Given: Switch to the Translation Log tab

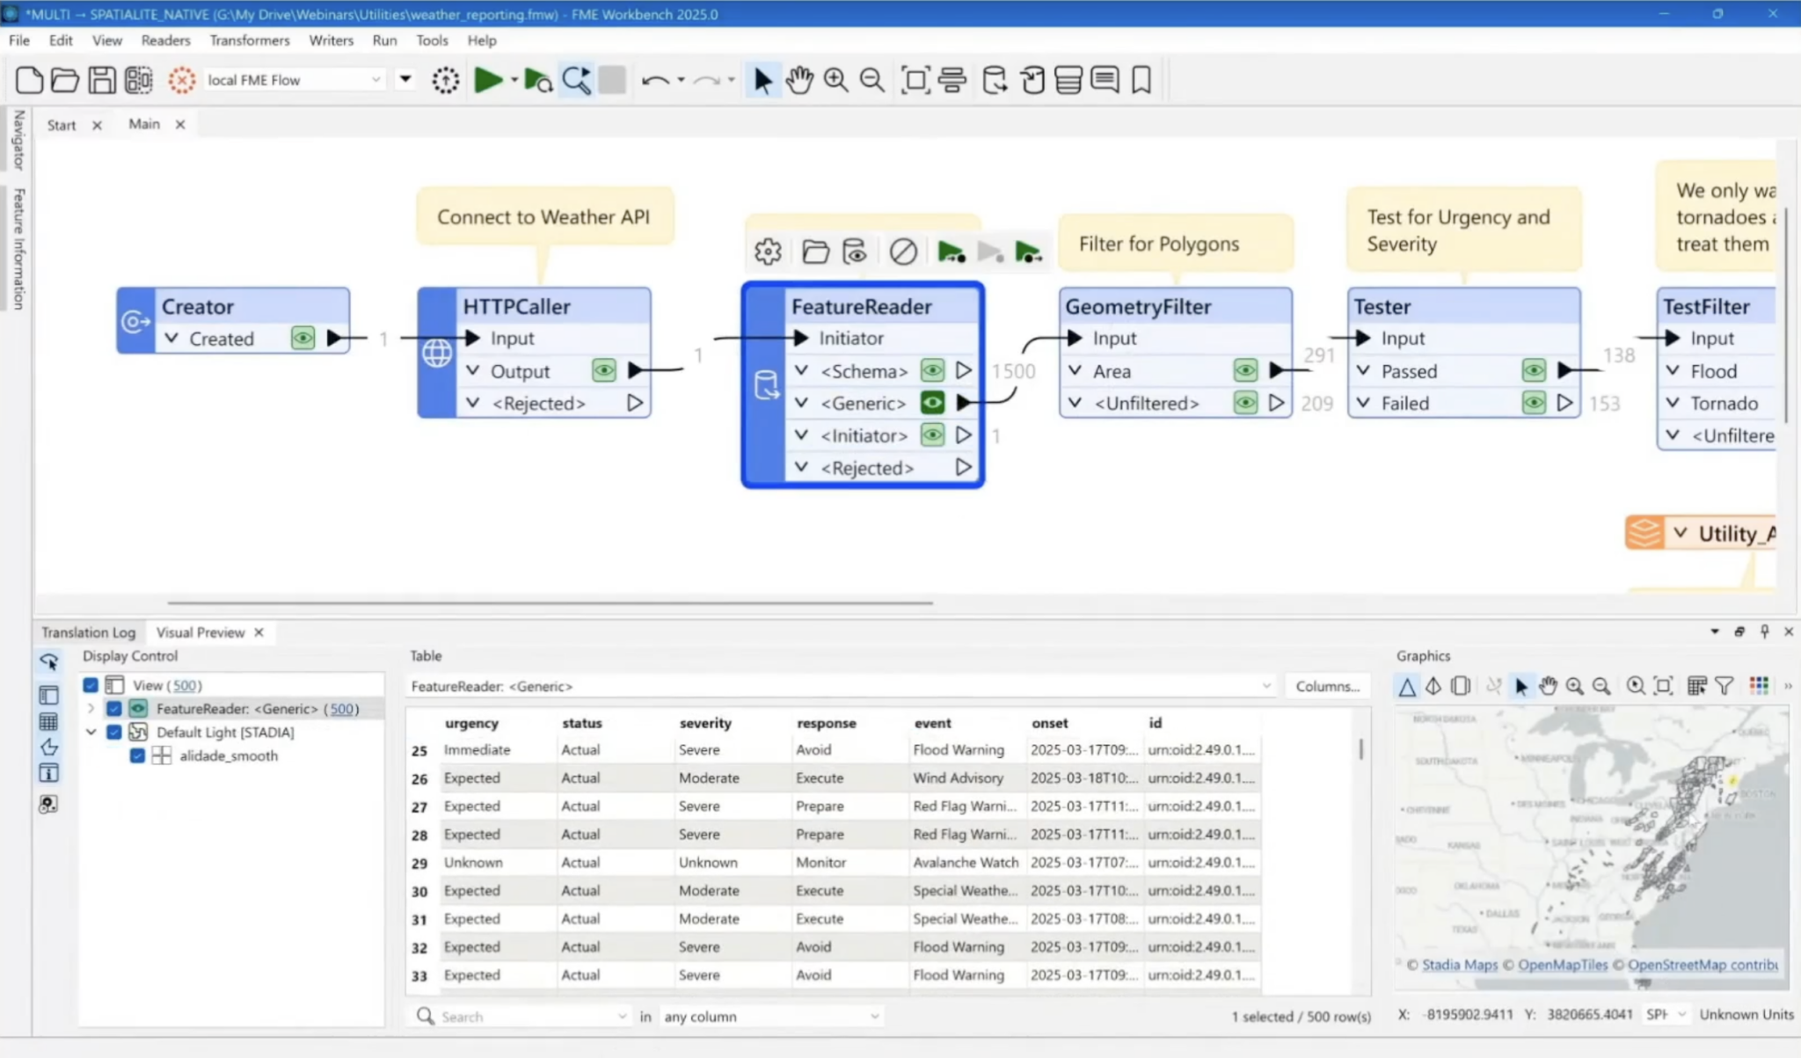Looking at the screenshot, I should (88, 632).
